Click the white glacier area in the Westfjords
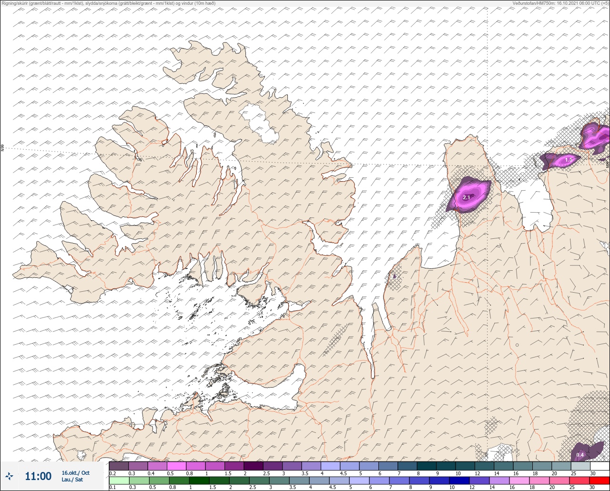This screenshot has height=491, width=610. [x=260, y=123]
